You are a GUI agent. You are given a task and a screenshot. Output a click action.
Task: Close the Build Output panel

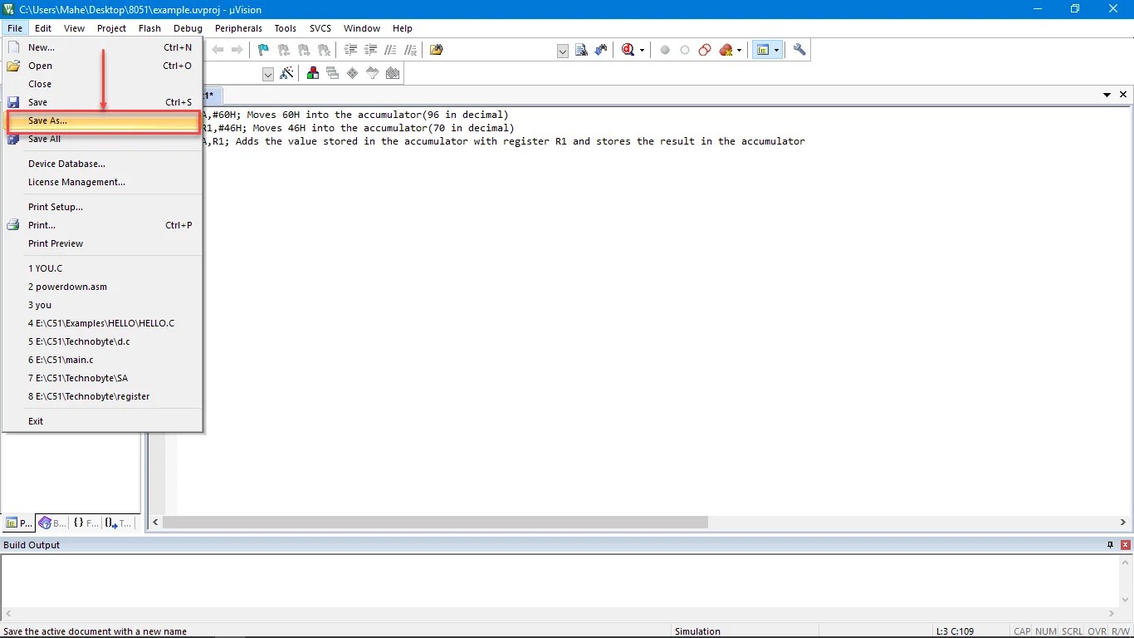point(1123,545)
